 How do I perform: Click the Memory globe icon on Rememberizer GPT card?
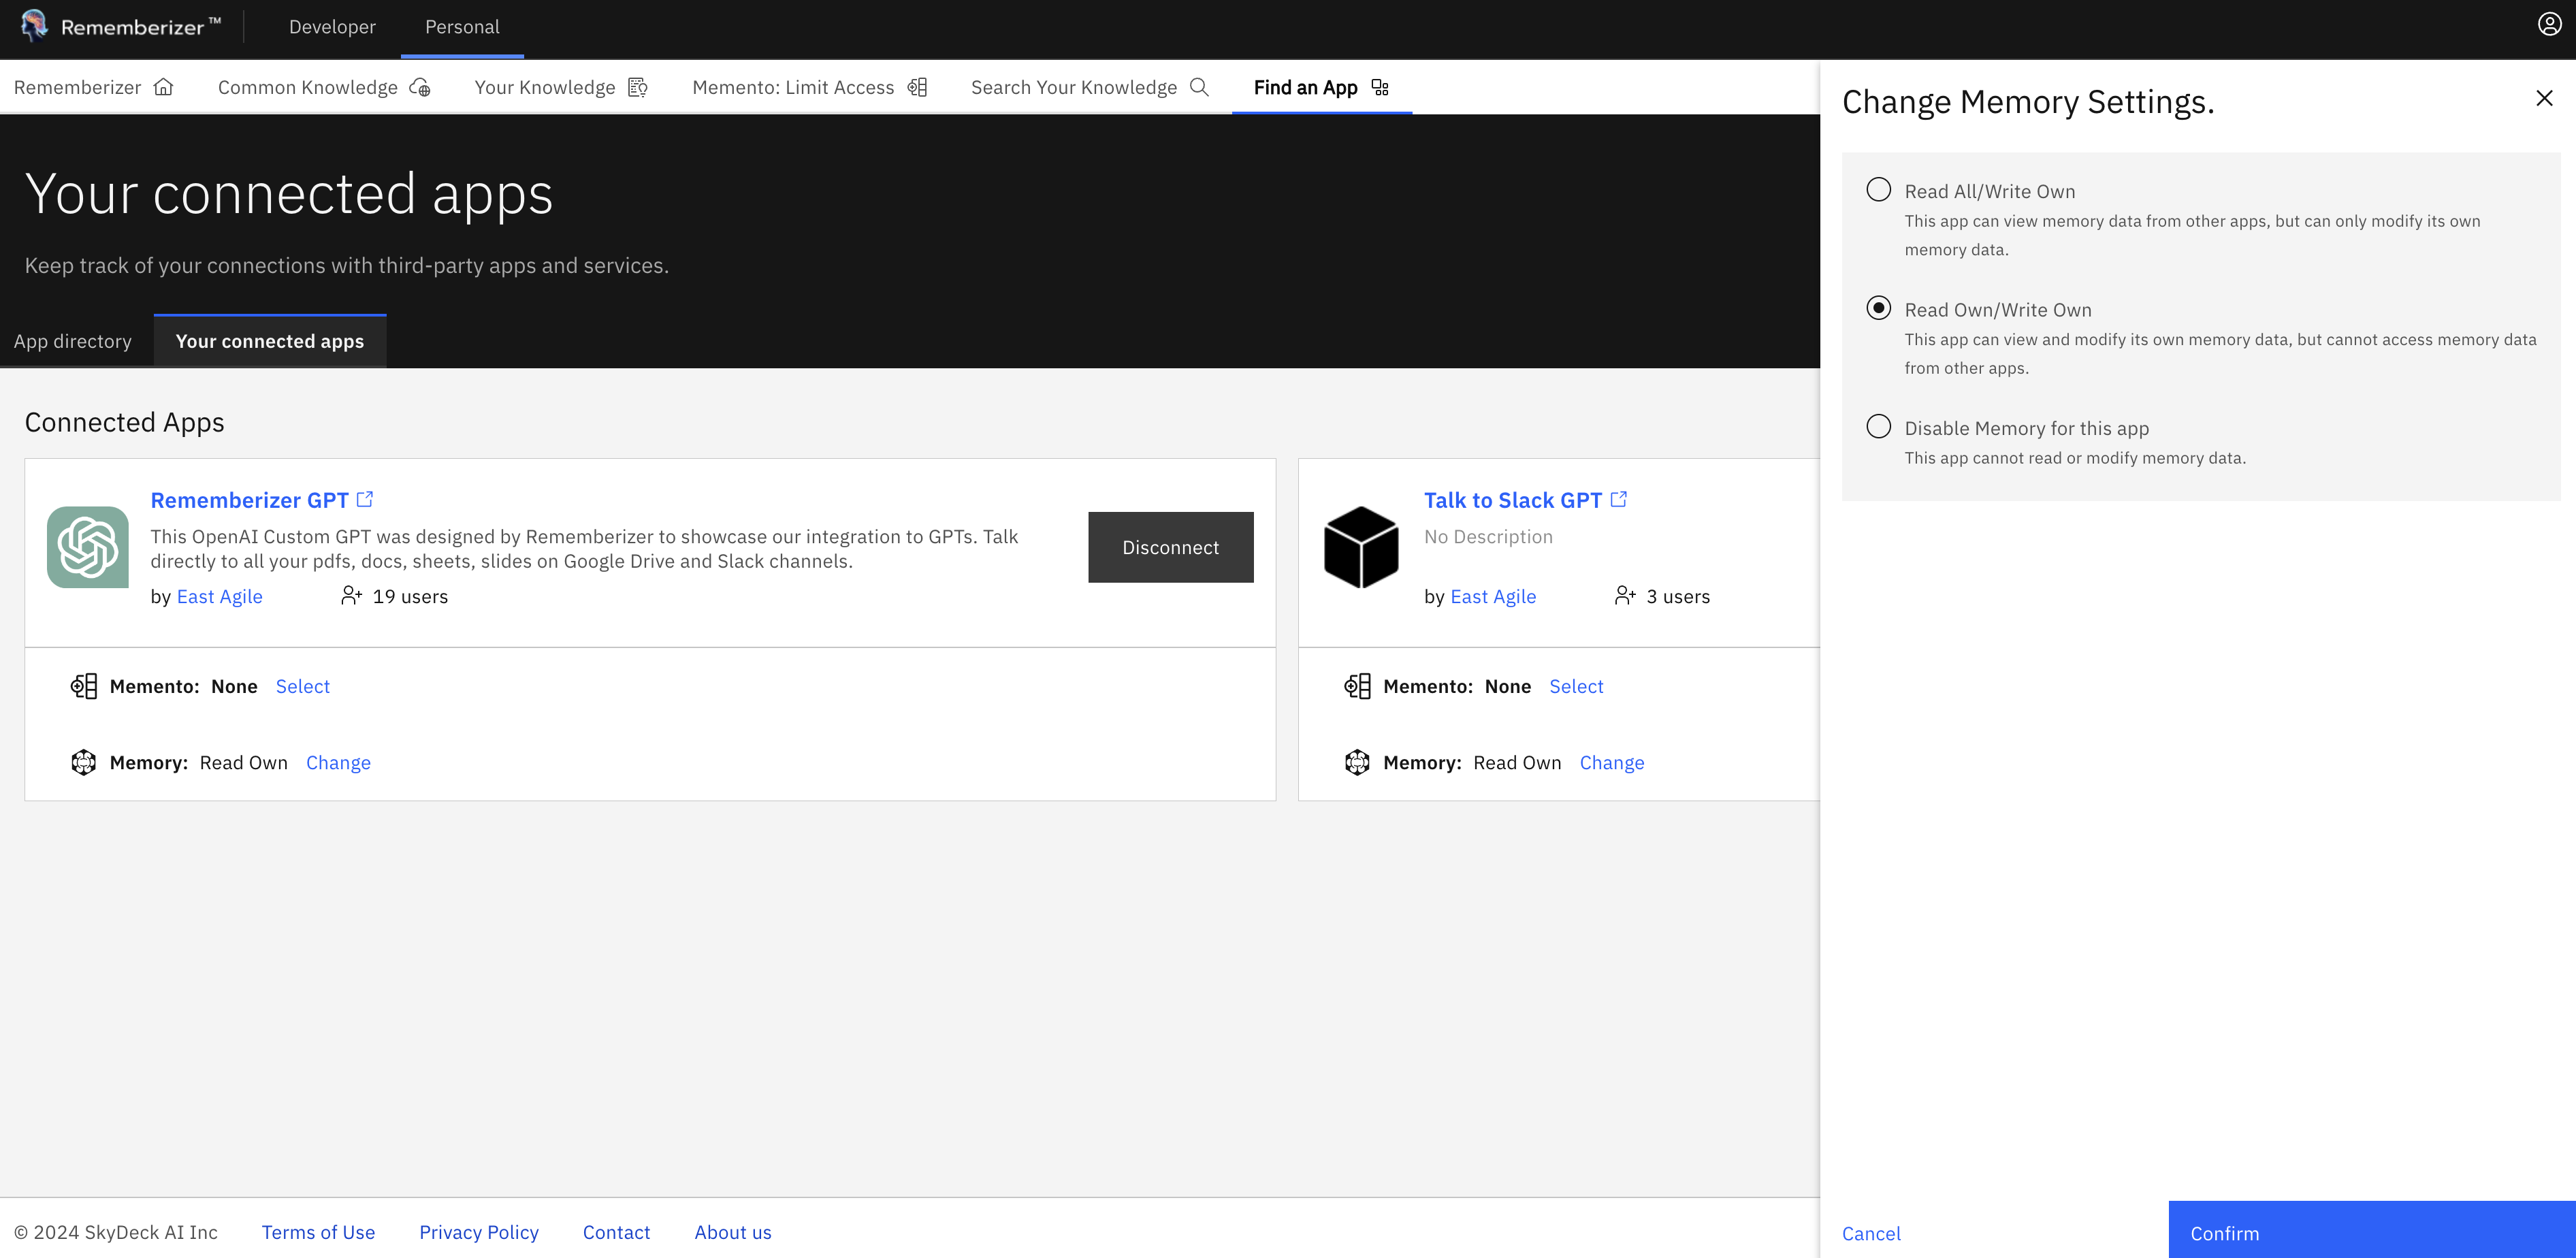tap(84, 762)
